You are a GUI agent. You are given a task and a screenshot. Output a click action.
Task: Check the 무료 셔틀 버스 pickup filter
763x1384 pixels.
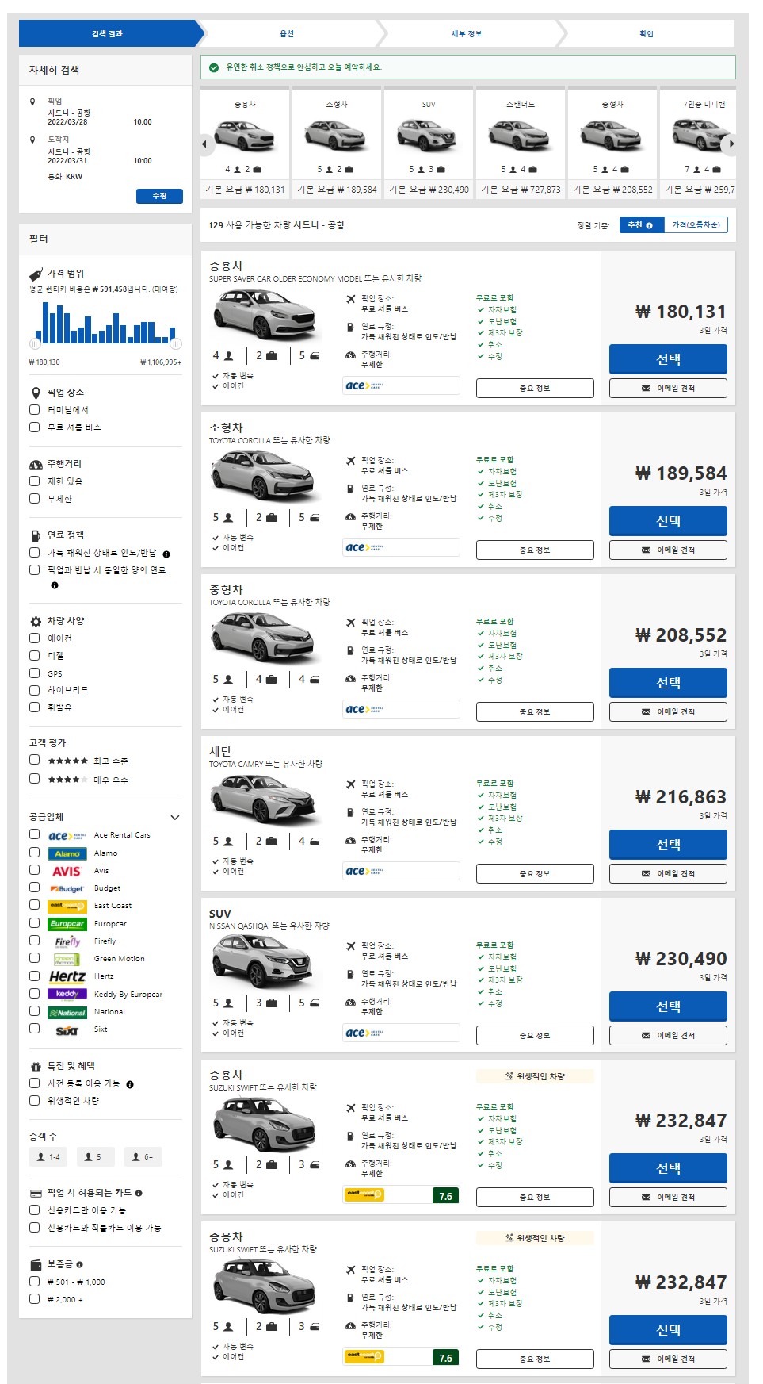pos(35,427)
